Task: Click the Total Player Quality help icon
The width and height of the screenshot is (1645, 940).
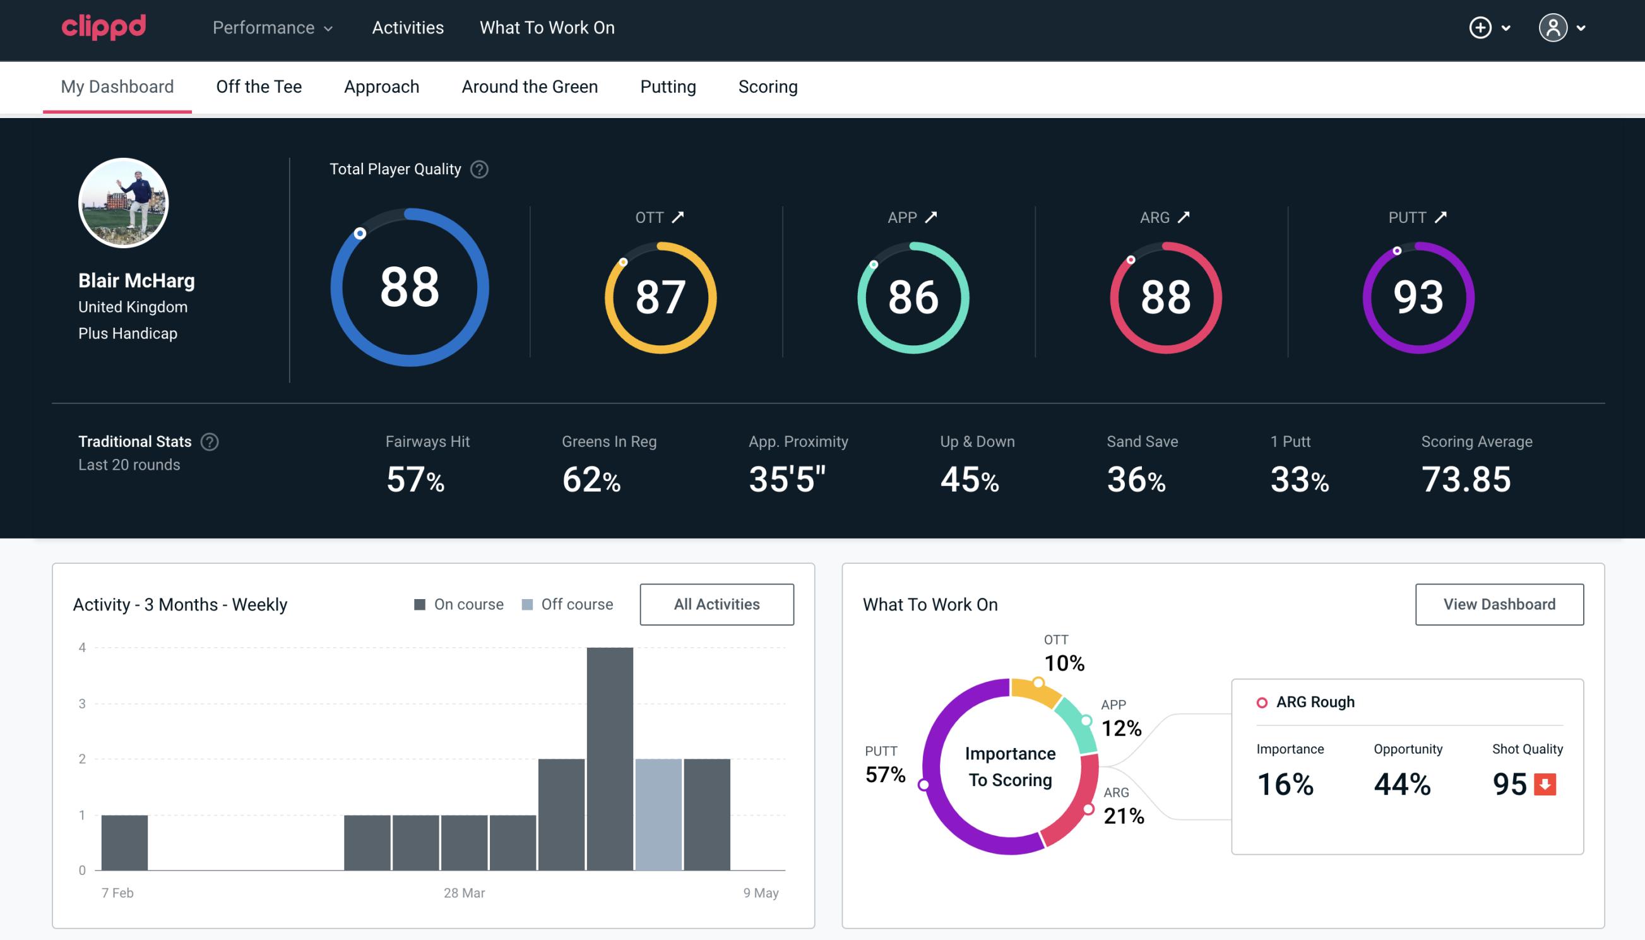Action: (x=478, y=169)
